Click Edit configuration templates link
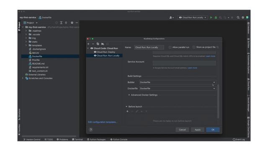This screenshot has width=268, height=151. [103, 122]
